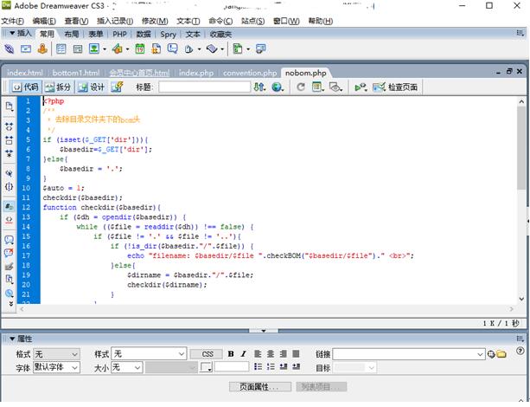The width and height of the screenshot is (530, 407).
Task: Switch to Split view (拆分)
Action: 57,87
